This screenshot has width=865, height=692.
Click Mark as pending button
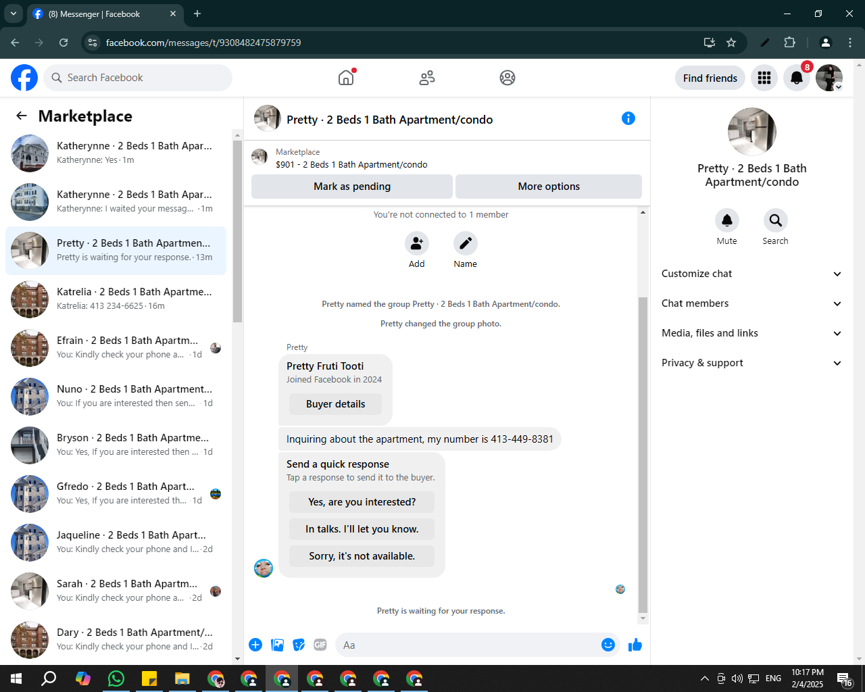pyautogui.click(x=352, y=187)
